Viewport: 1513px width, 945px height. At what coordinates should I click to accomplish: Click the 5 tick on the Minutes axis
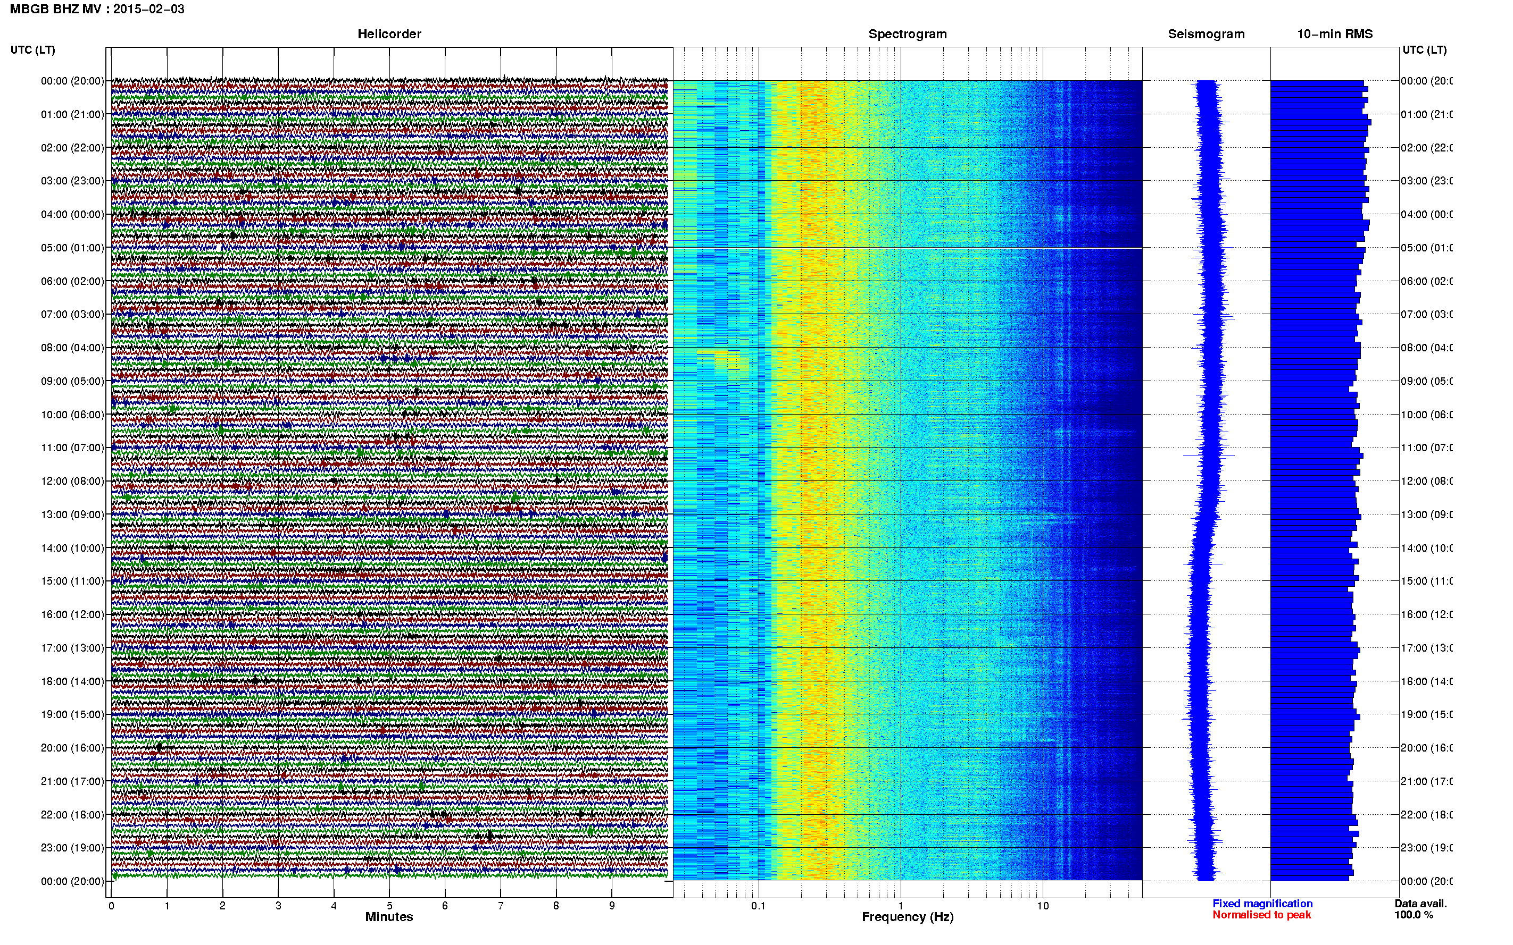[389, 906]
